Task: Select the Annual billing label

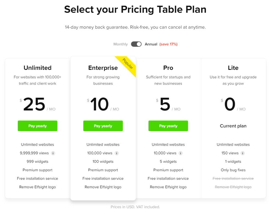Action: pyautogui.click(x=151, y=44)
